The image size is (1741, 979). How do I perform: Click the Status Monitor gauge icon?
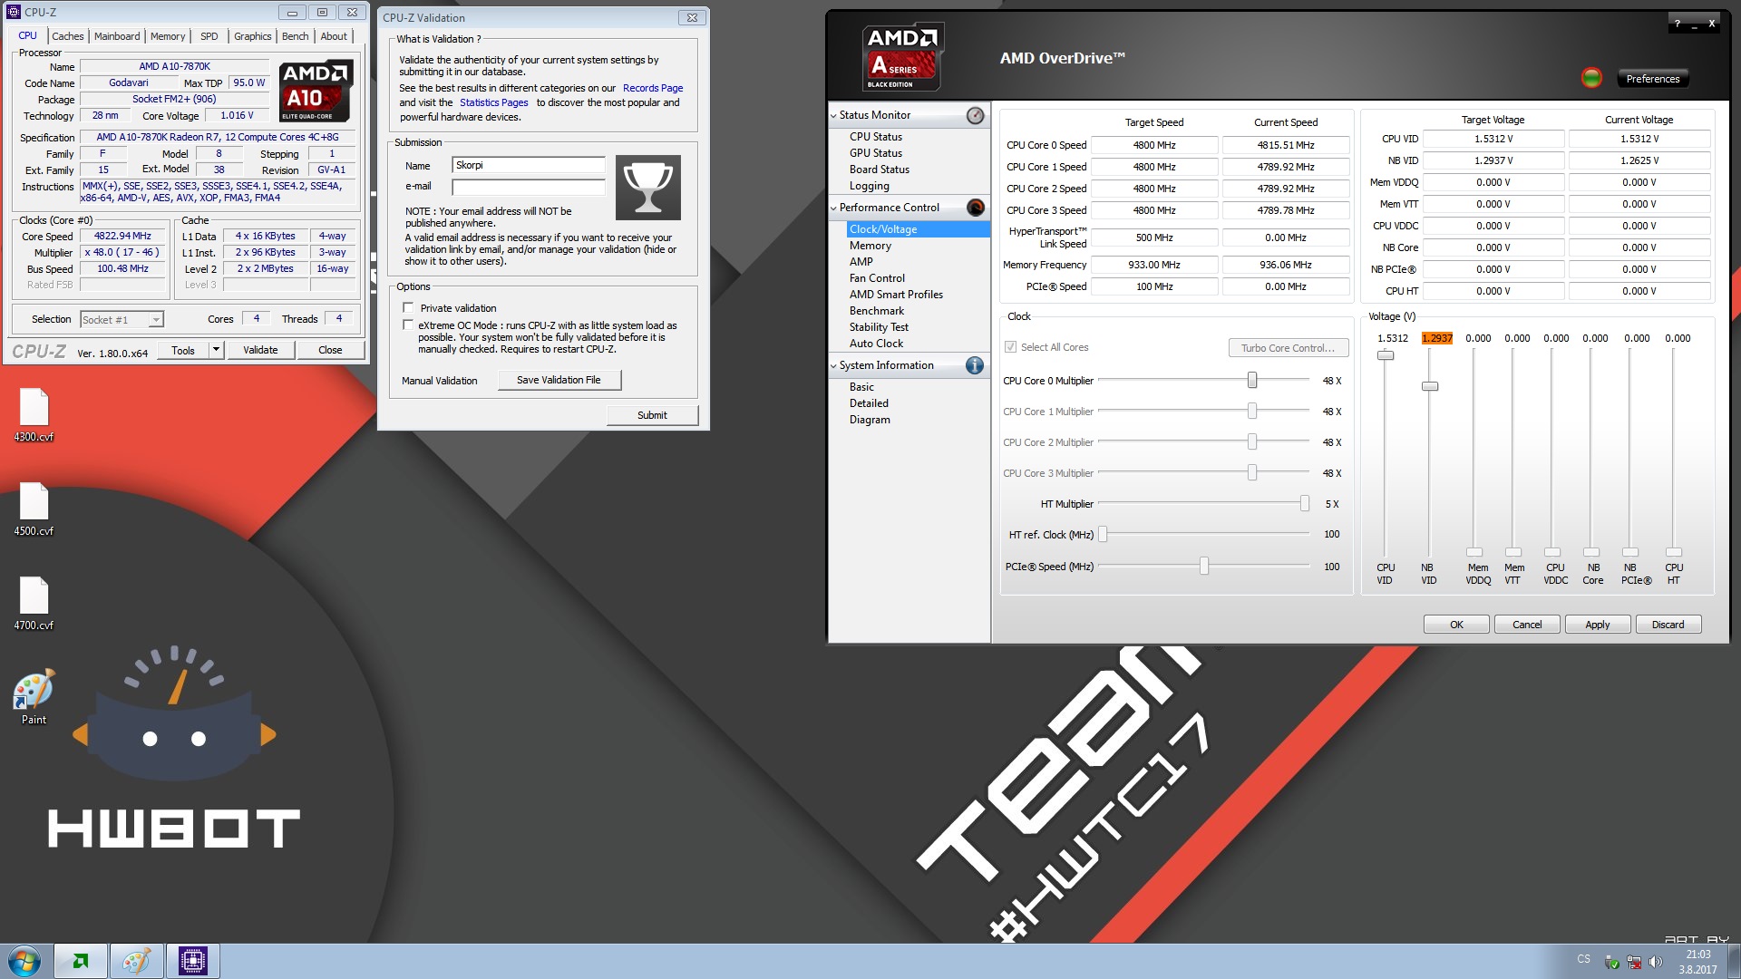[x=975, y=115]
